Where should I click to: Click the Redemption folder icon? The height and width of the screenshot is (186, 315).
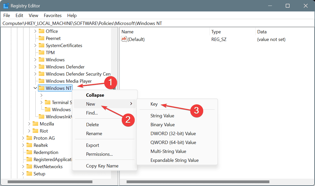pos(29,152)
